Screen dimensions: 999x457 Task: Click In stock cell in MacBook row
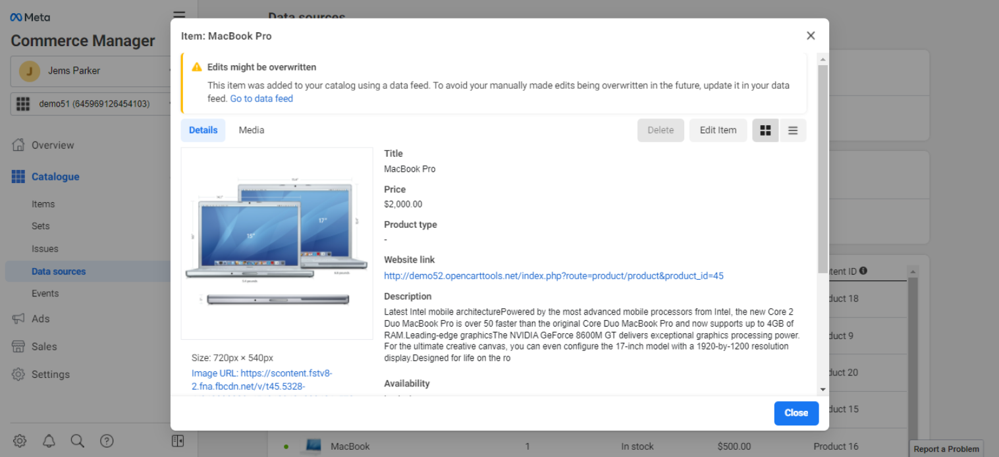tap(637, 446)
